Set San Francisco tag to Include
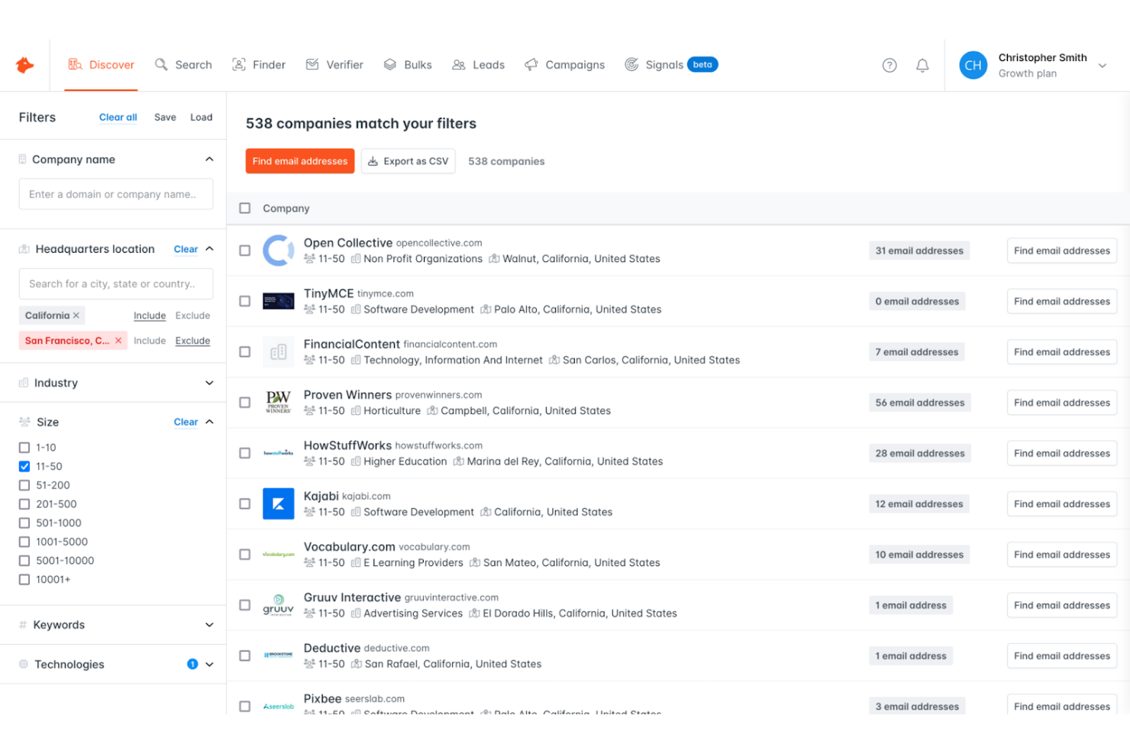This screenshot has width=1130, height=754. click(150, 341)
